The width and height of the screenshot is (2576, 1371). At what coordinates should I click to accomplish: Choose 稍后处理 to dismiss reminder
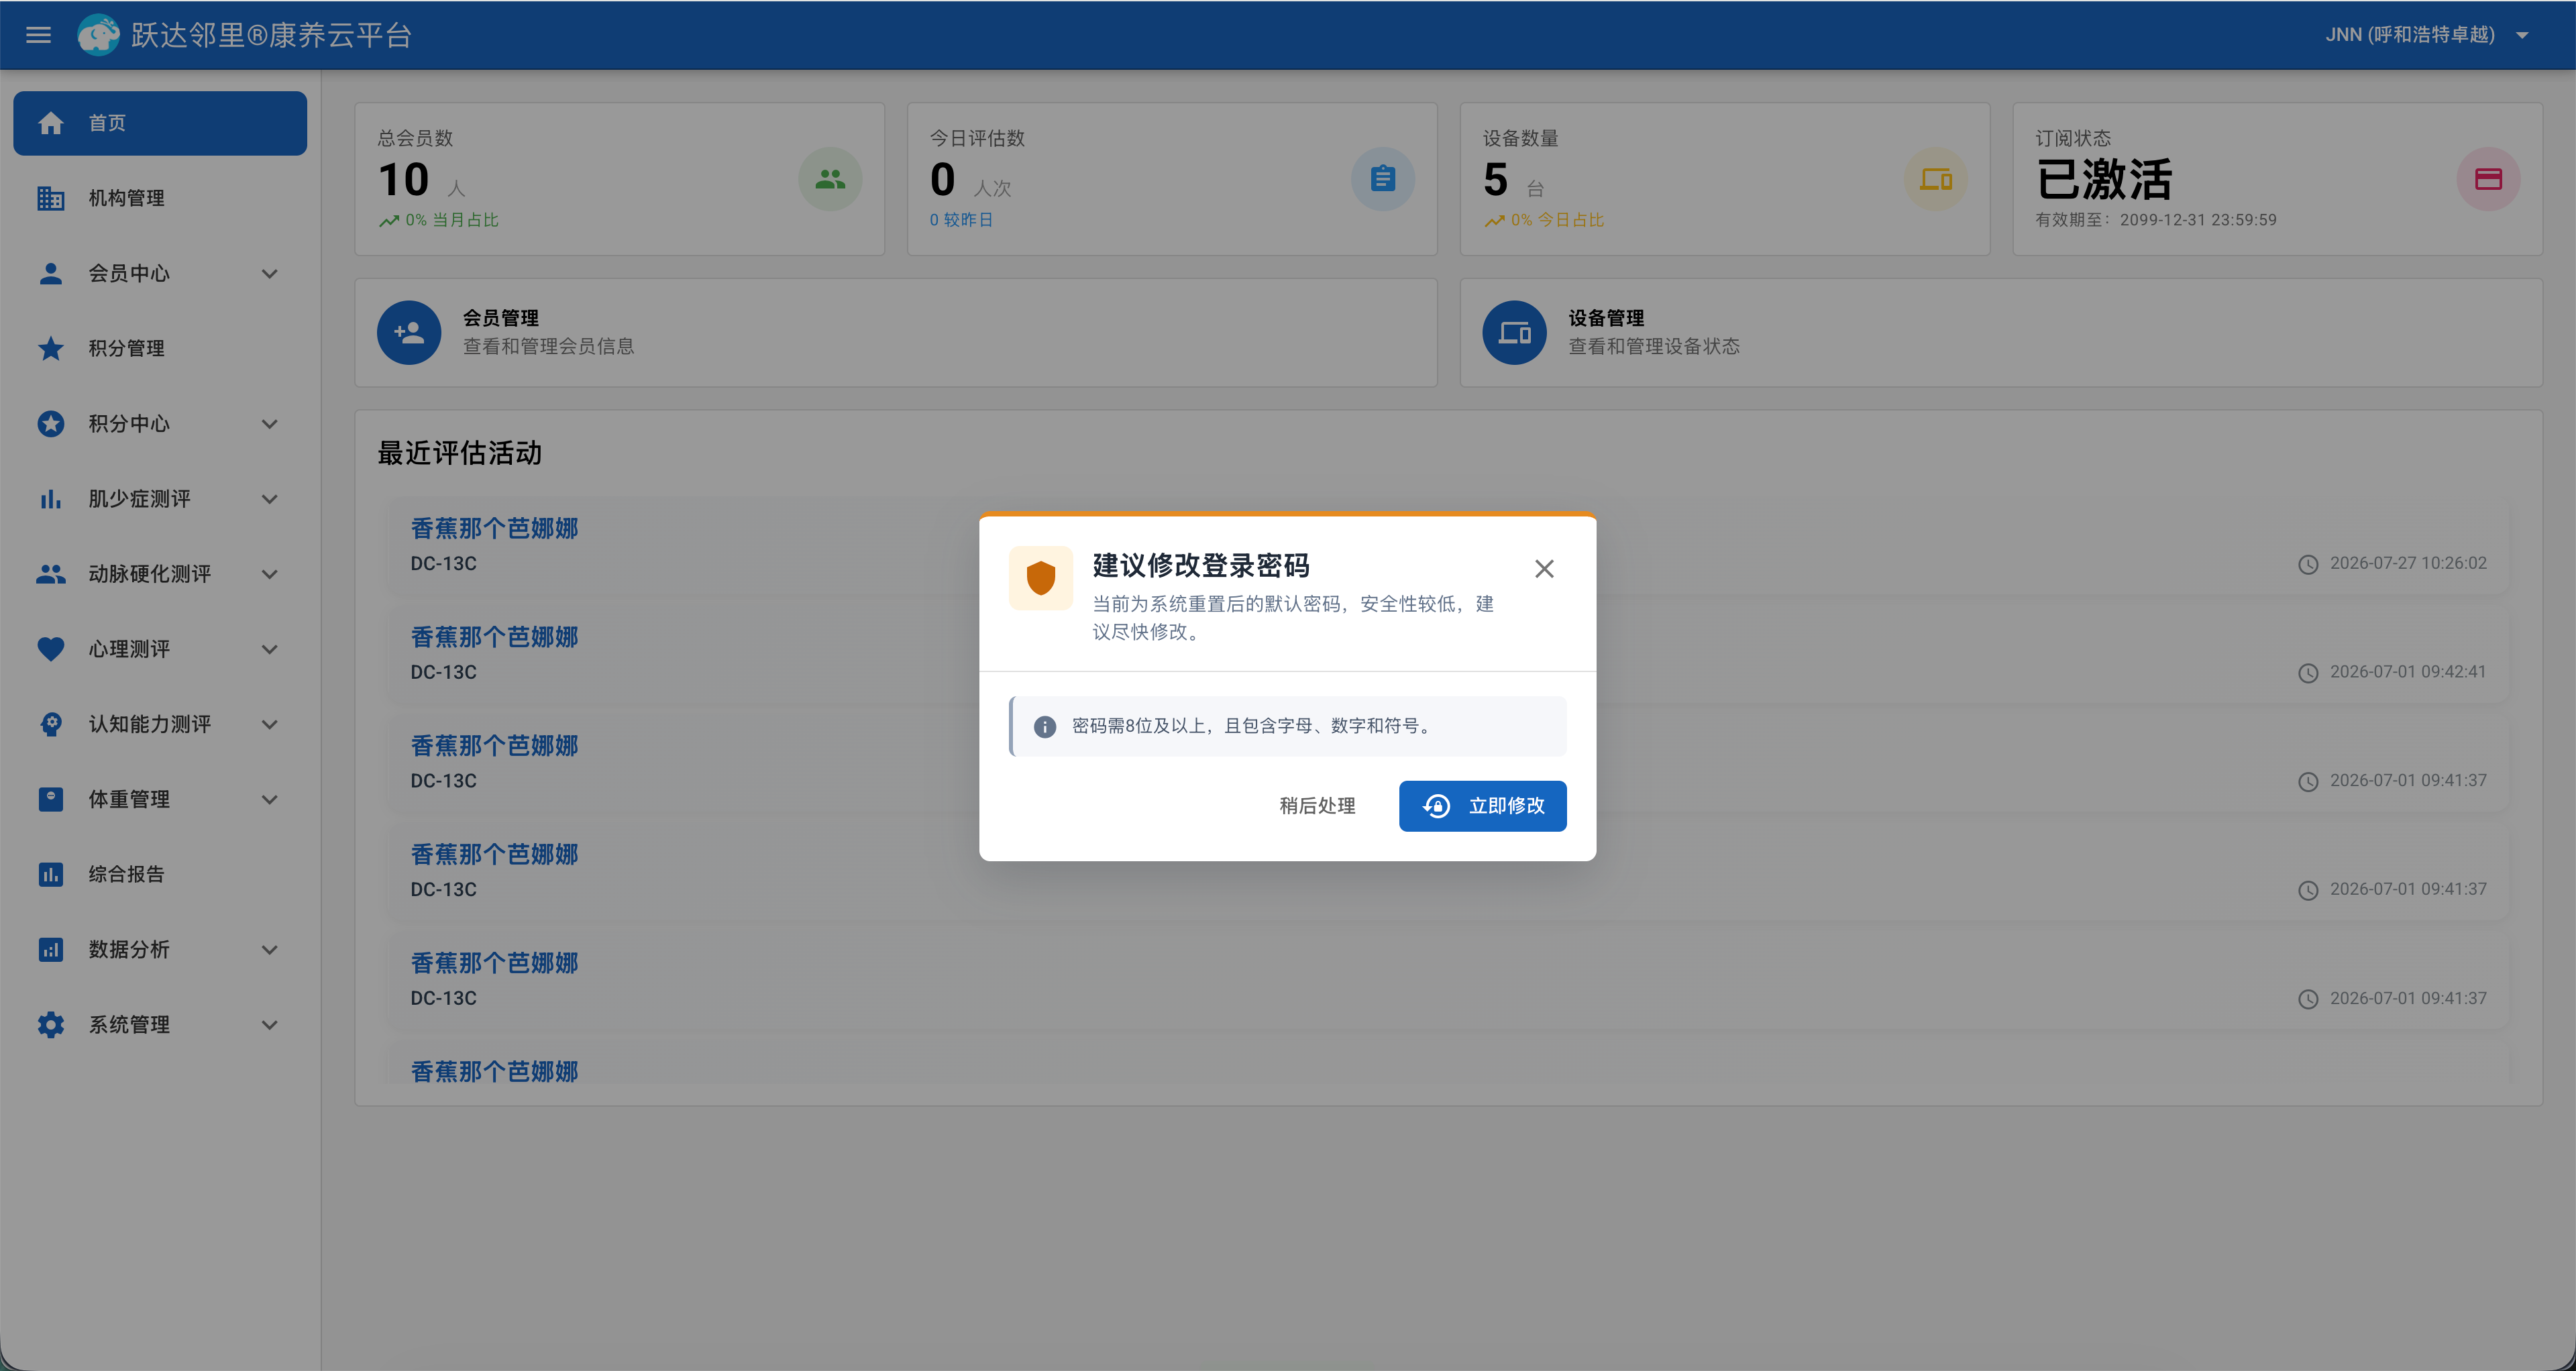point(1317,806)
